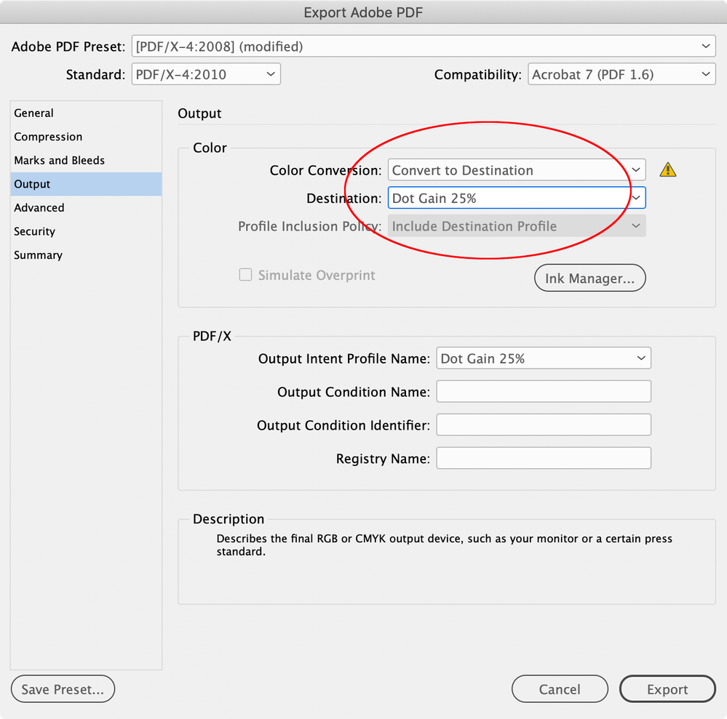Open the Profile Inclusion Policy dropdown
The image size is (727, 719).
[517, 226]
